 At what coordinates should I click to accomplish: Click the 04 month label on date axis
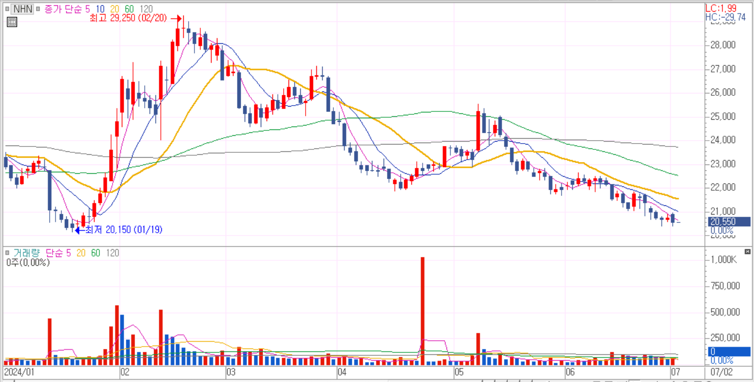click(342, 373)
